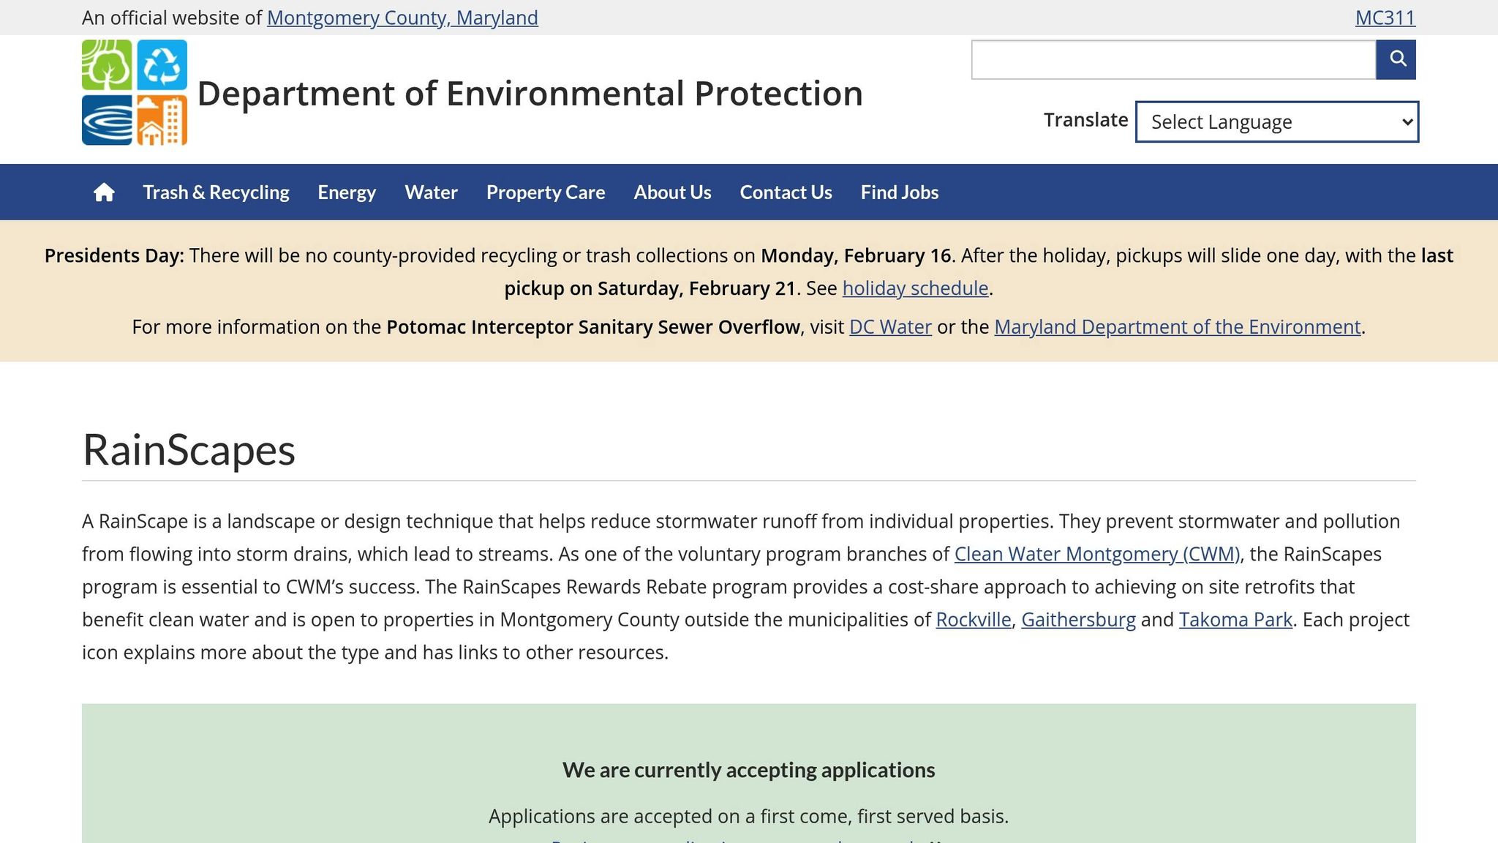Viewport: 1498px width, 843px height.
Task: Open the Trash & Recycling menu
Action: coord(216,192)
